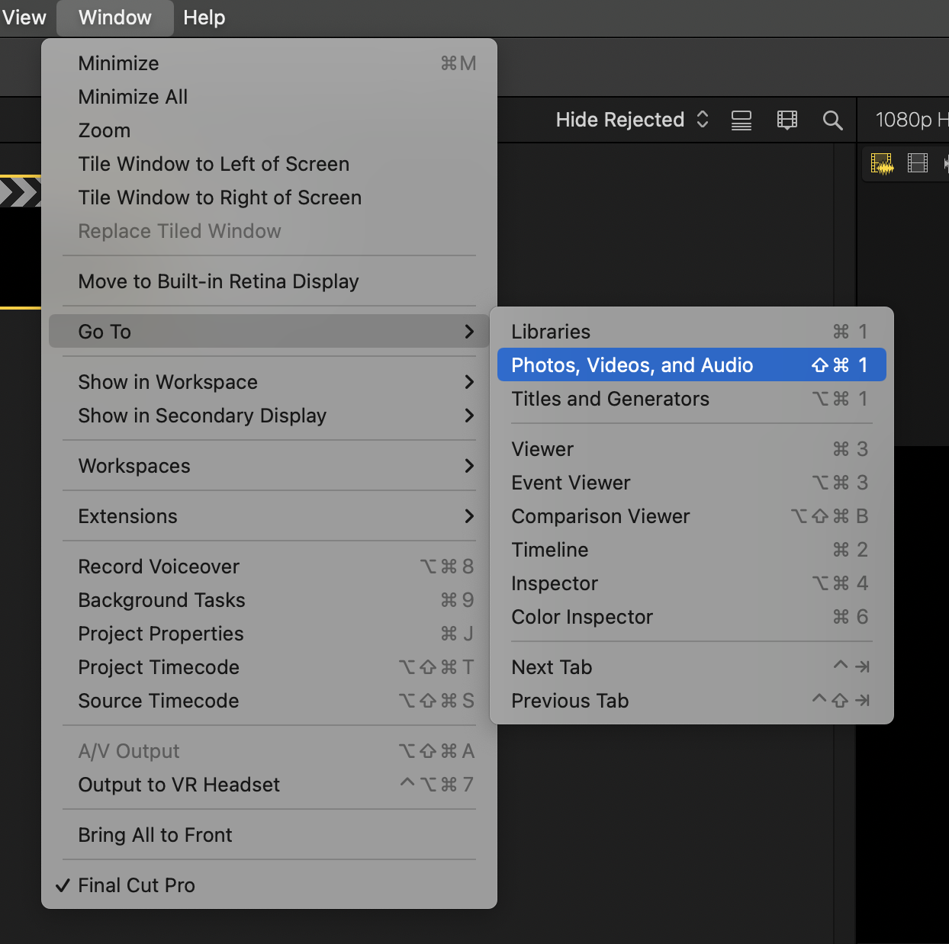Expand the Extensions submenu

pos(127,516)
